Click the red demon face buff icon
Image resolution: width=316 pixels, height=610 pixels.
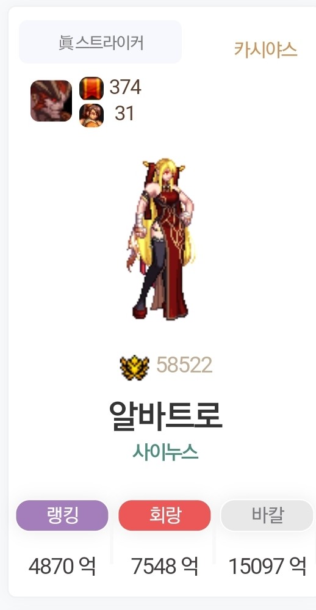tap(51, 101)
